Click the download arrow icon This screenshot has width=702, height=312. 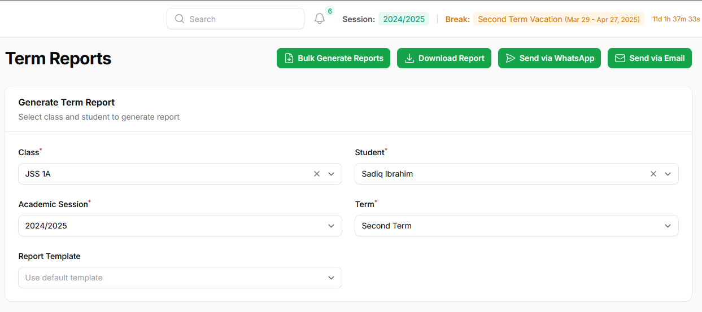coord(409,58)
